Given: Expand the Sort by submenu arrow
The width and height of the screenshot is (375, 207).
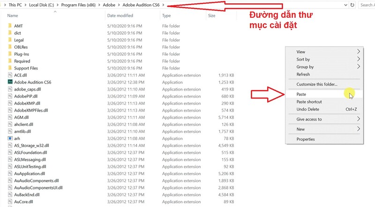Looking at the screenshot, I should 359,59.
